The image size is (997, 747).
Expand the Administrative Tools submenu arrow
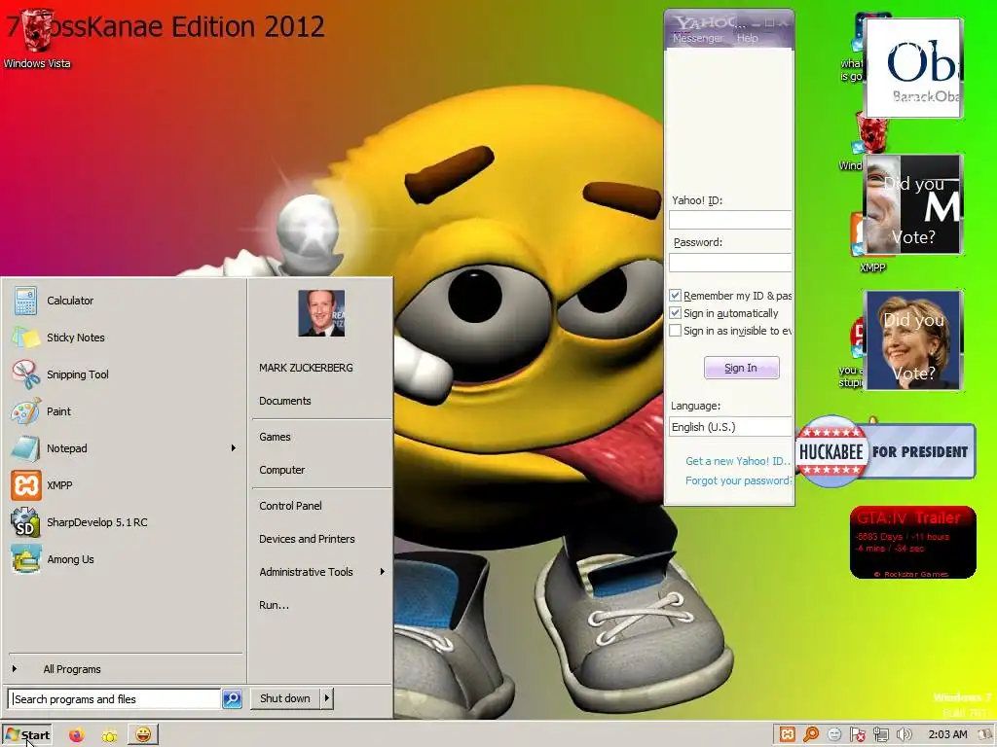tap(382, 572)
